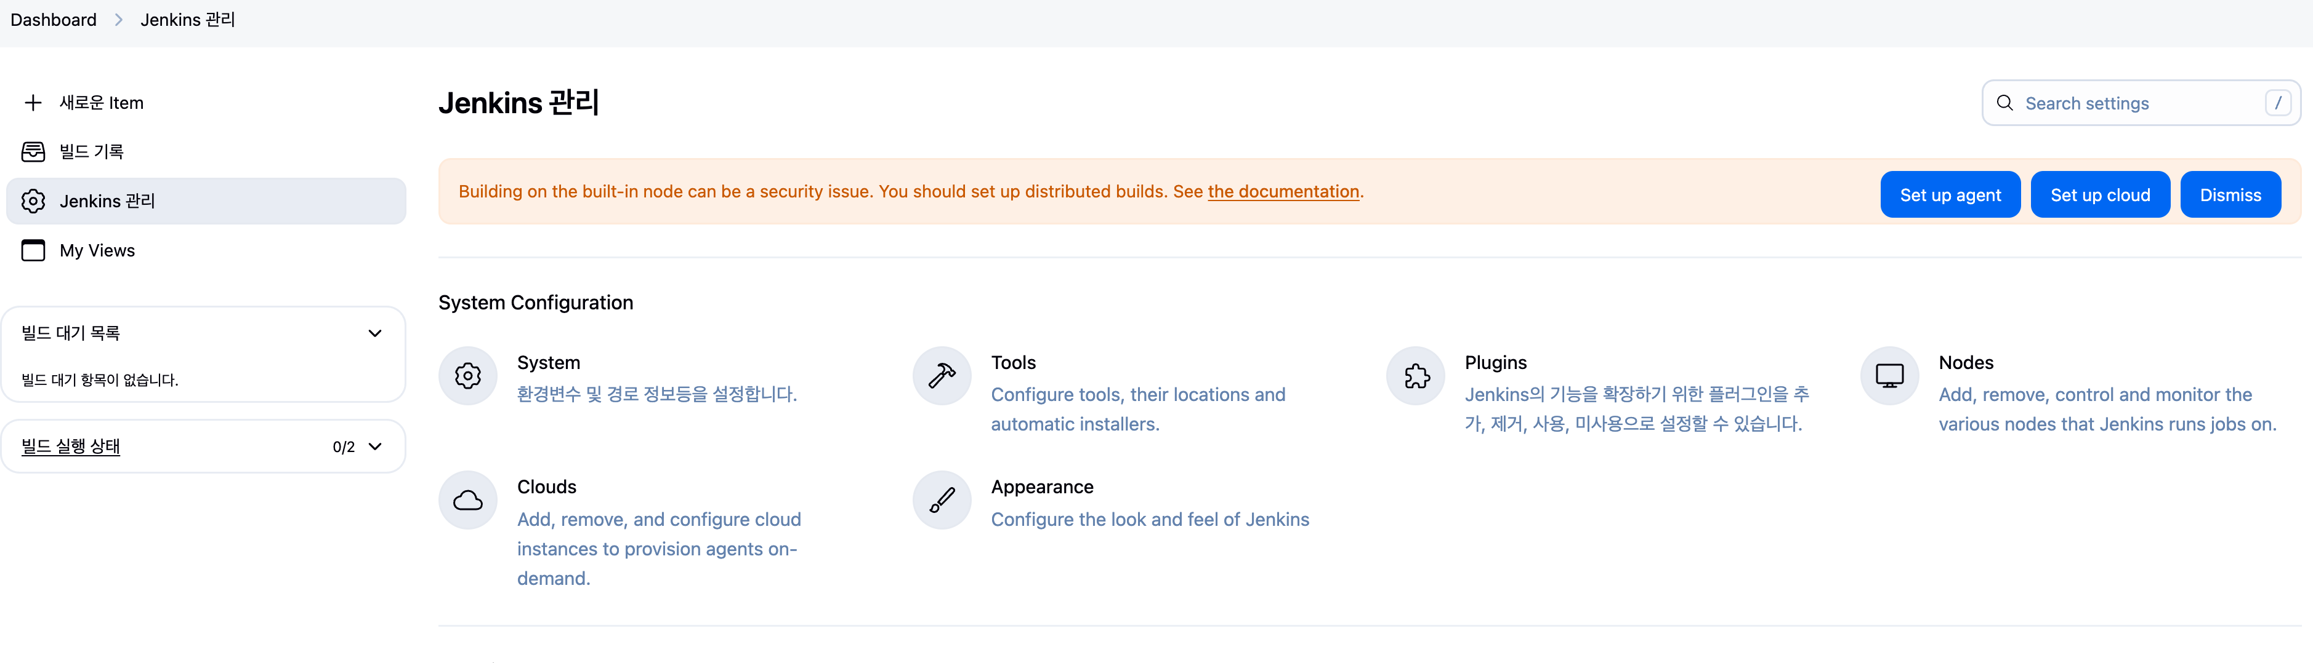Click the My Views window icon
This screenshot has width=2313, height=663.
click(33, 250)
